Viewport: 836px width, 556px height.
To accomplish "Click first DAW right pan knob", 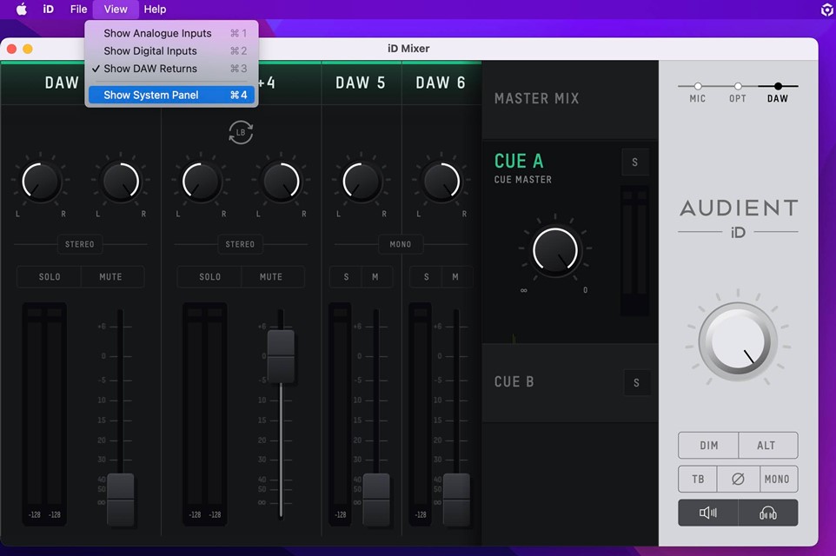I will tap(121, 182).
